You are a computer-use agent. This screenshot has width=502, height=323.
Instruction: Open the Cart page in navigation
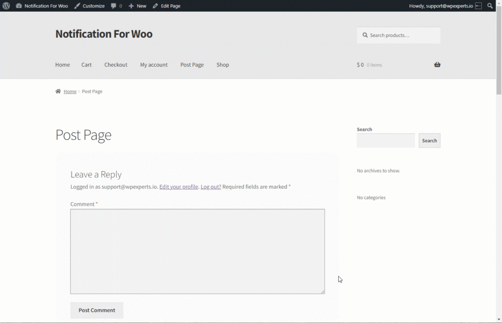pos(86,65)
